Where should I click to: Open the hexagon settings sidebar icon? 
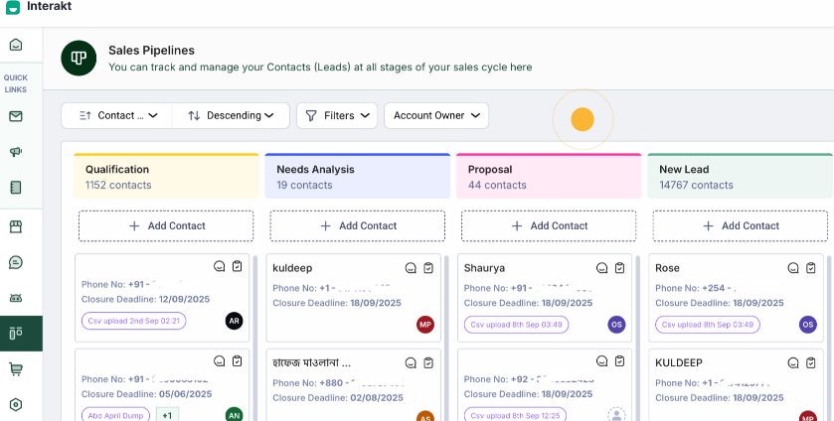(x=16, y=404)
